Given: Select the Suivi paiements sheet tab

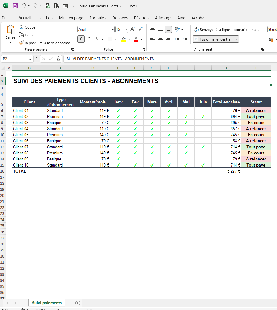Looking at the screenshot, I should coord(47,303).
